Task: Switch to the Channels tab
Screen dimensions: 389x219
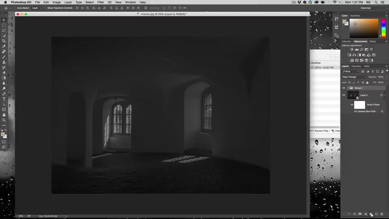Action: pos(356,66)
